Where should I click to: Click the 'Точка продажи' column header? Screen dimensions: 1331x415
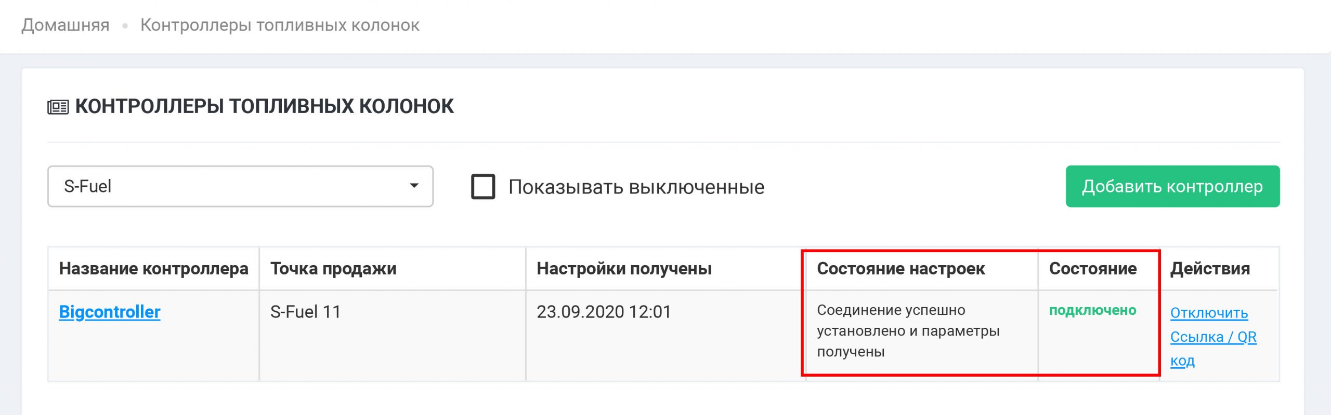[333, 269]
